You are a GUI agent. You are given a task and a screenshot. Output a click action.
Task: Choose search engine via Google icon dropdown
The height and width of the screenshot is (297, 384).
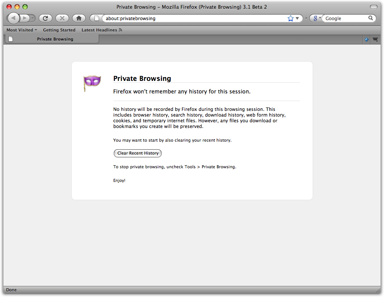point(317,18)
